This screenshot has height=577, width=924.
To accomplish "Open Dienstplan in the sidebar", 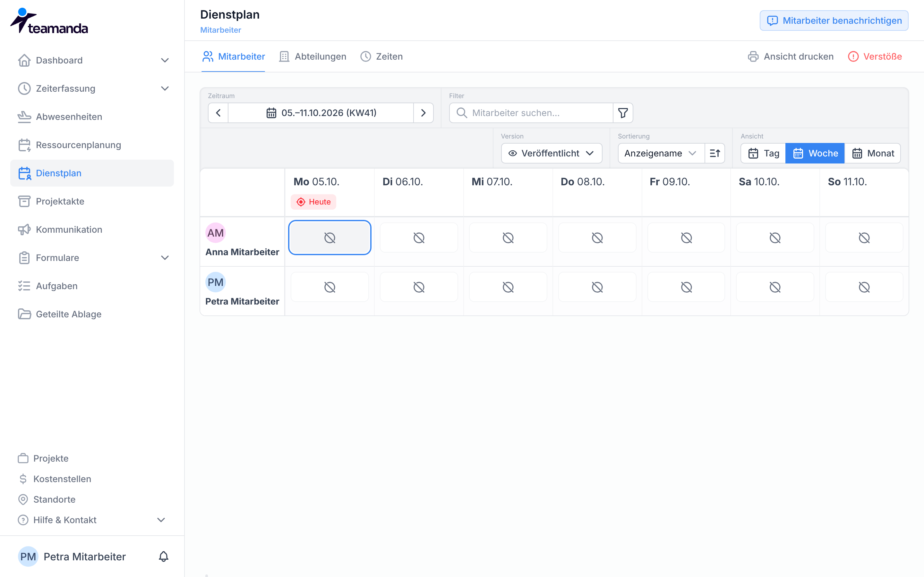I will point(92,173).
